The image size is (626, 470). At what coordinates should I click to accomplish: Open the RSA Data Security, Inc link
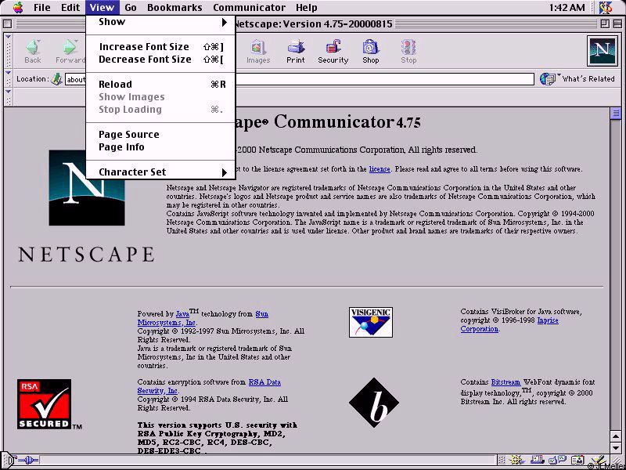pyautogui.click(x=209, y=386)
